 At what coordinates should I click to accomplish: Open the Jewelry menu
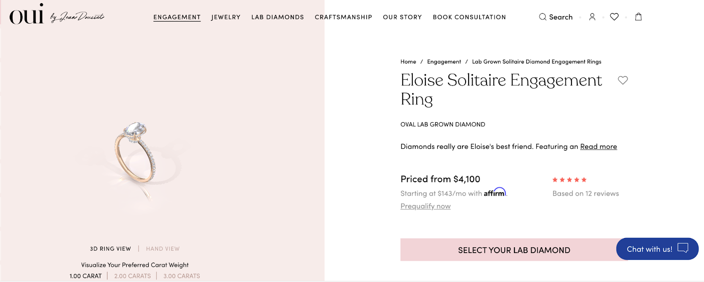pyautogui.click(x=226, y=17)
